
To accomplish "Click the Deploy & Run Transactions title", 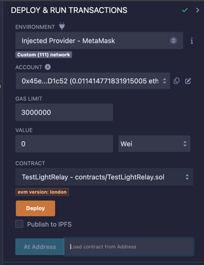I will [x=69, y=10].
